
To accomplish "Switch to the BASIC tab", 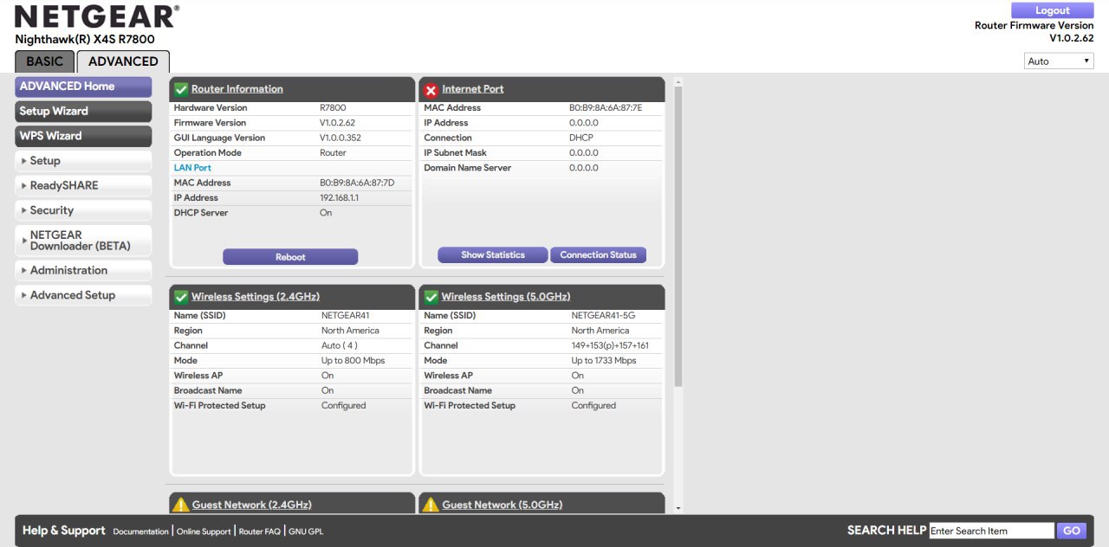I will pyautogui.click(x=44, y=61).
